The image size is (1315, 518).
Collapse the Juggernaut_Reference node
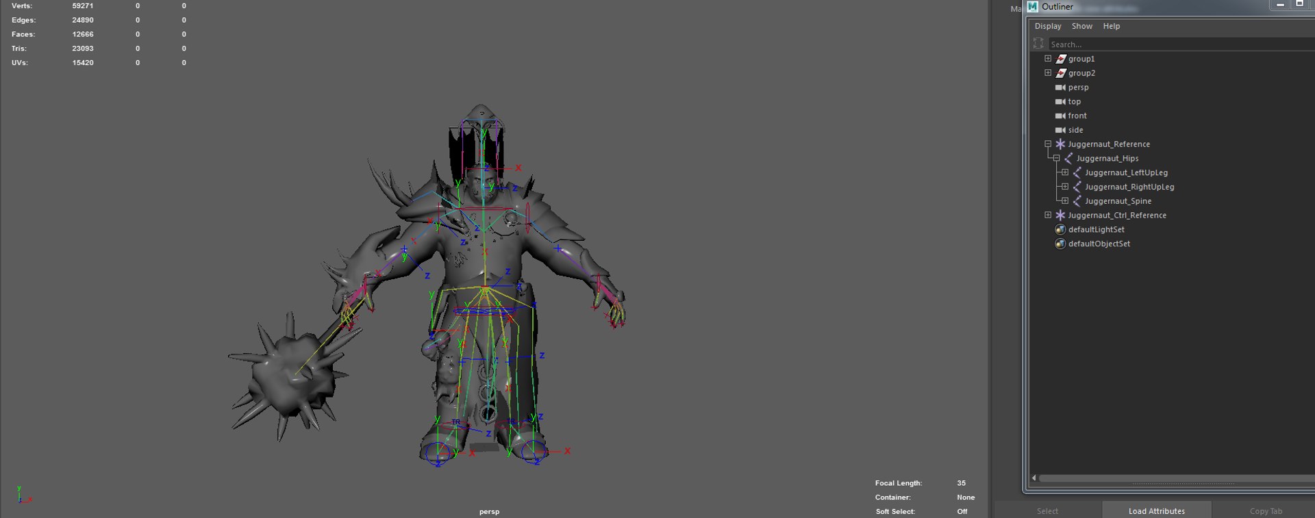click(x=1048, y=144)
